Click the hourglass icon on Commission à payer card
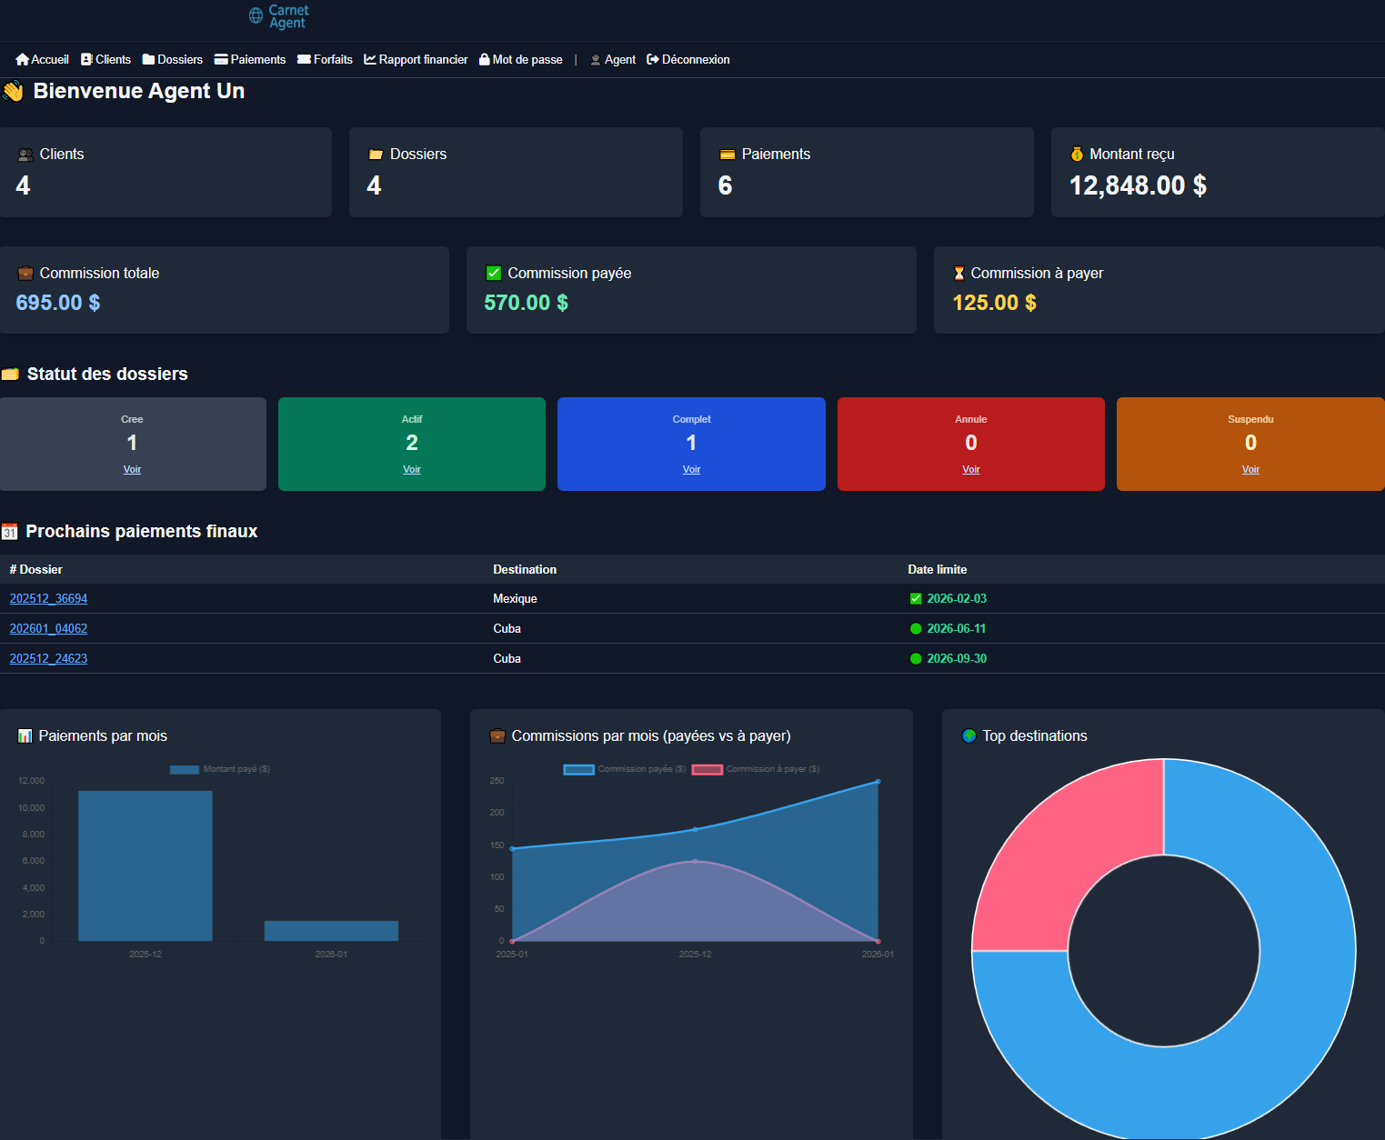1385x1140 pixels. click(x=959, y=273)
